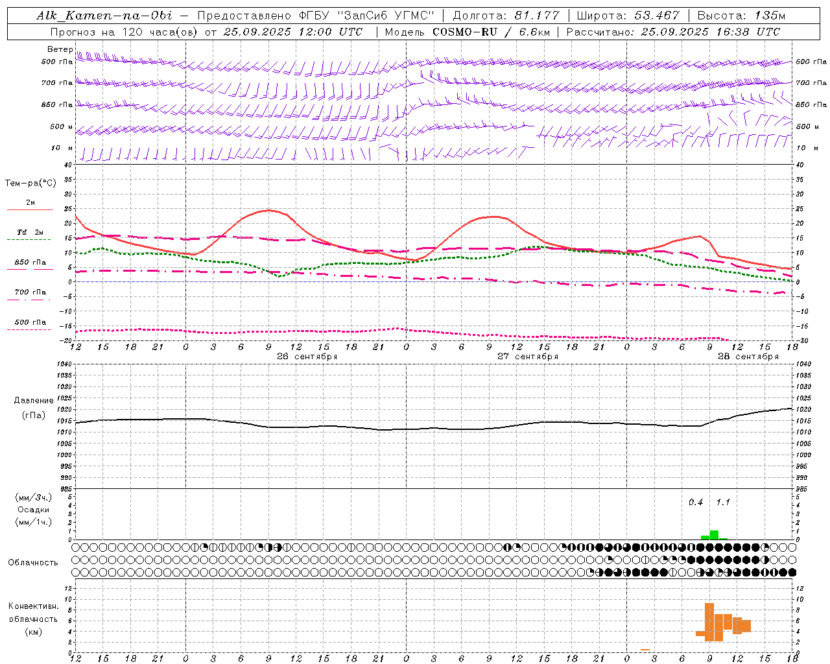830x664 pixels.
Task: Click the (мм/3ч.) precipitation unit label
Action: [34, 498]
